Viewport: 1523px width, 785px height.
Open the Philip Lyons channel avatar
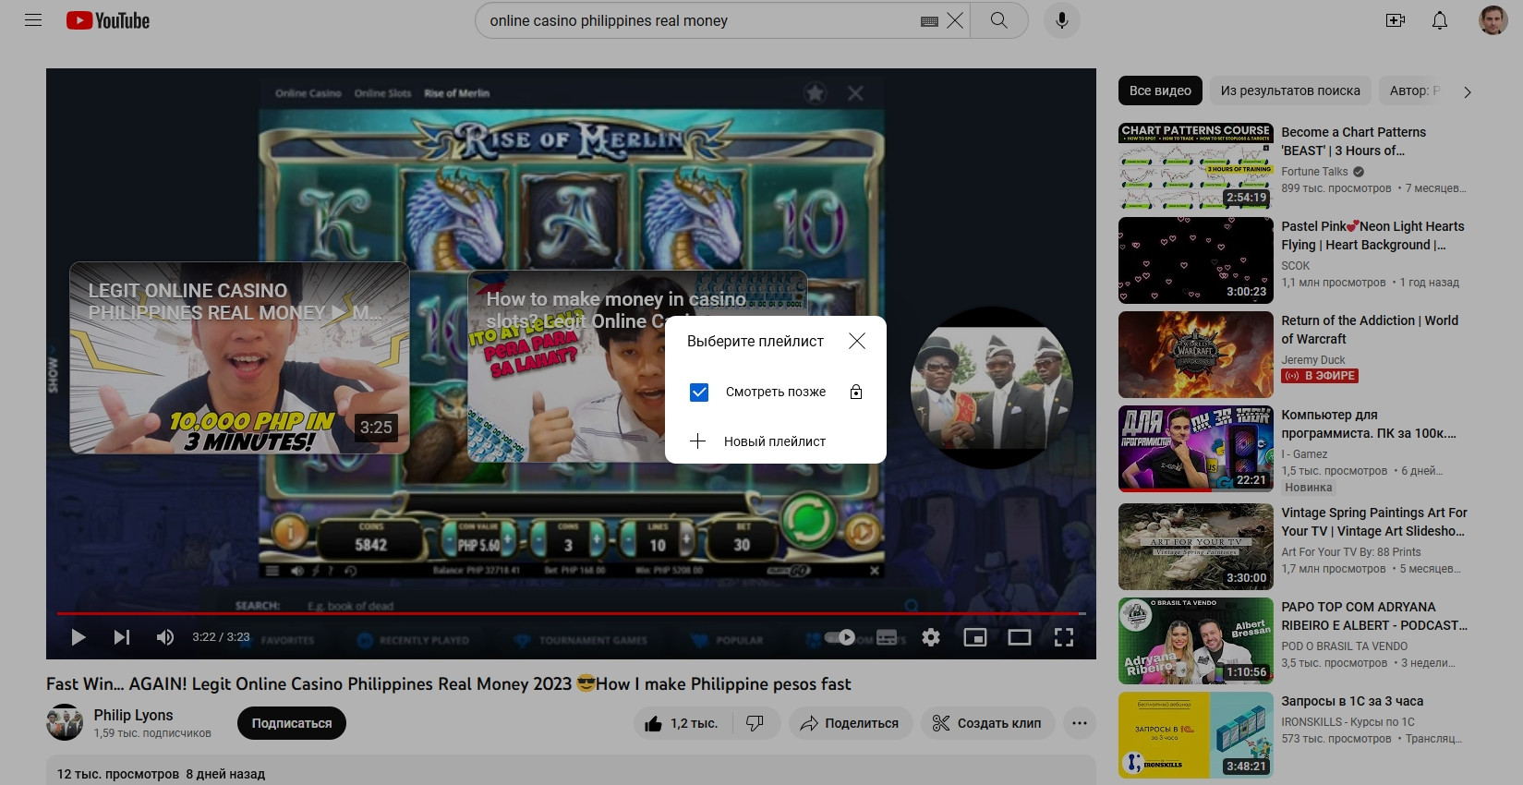click(x=65, y=723)
